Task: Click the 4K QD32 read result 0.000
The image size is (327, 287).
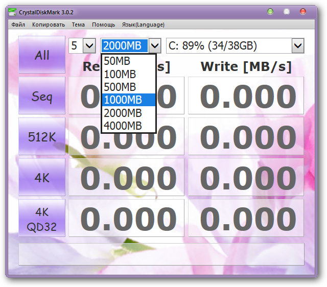Action: pos(126,218)
